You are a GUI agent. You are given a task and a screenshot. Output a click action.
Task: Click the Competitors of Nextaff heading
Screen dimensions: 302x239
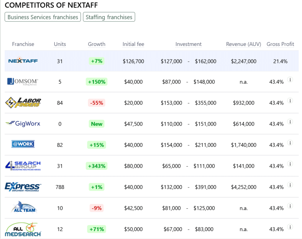pyautogui.click(x=51, y=5)
